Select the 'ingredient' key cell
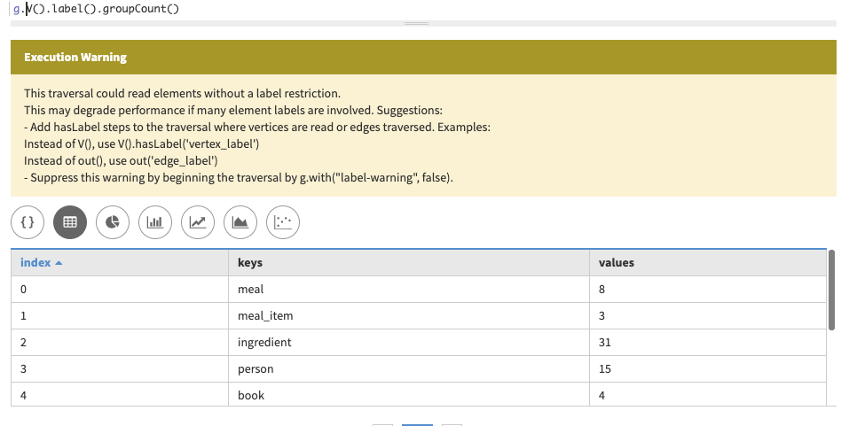 tap(264, 342)
